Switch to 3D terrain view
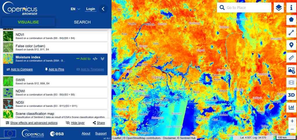Image resolution: width=297 pixels, height=140 pixels. pyautogui.click(x=291, y=95)
